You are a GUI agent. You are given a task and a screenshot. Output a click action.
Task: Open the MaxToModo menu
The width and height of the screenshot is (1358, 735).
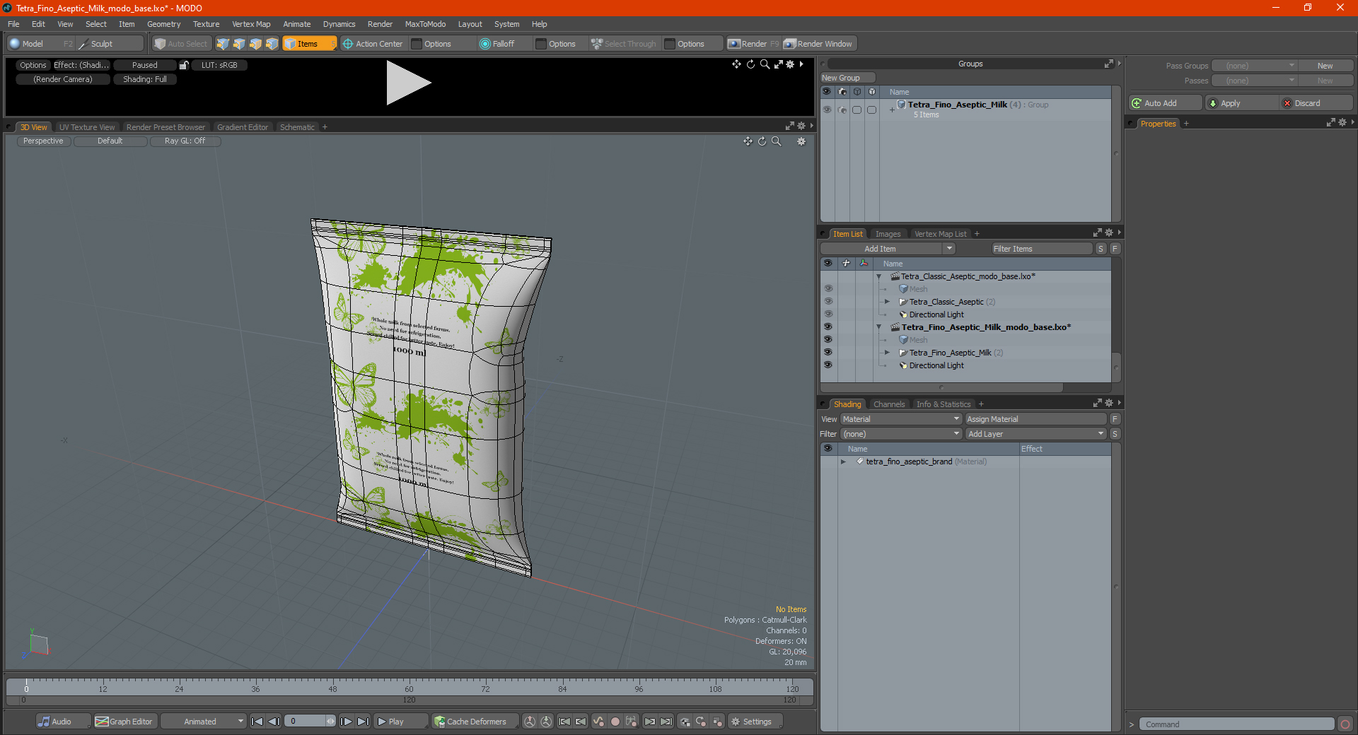pos(425,24)
